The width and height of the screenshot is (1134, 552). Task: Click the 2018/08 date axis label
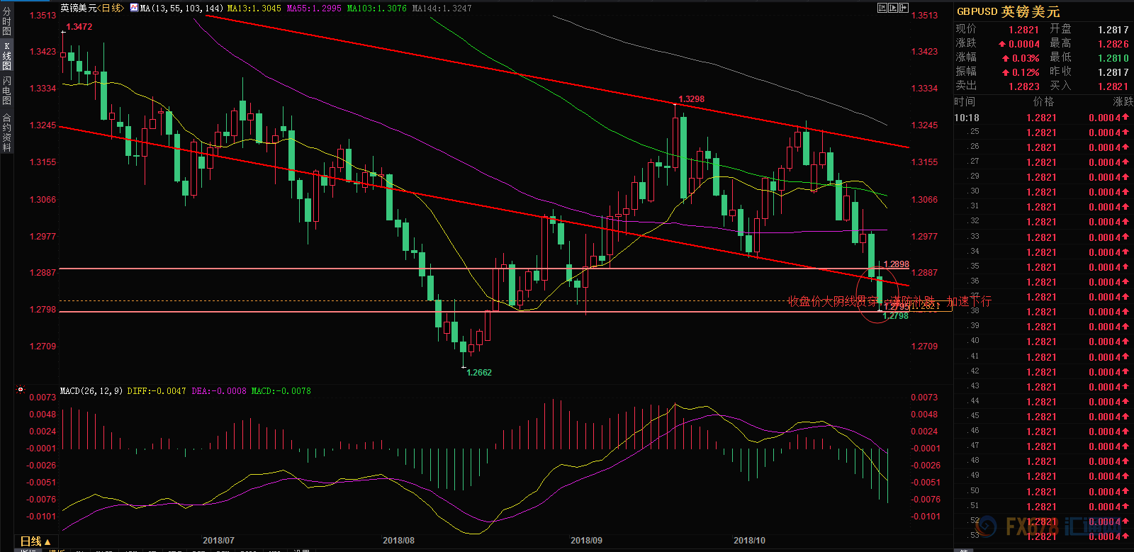pyautogui.click(x=398, y=541)
